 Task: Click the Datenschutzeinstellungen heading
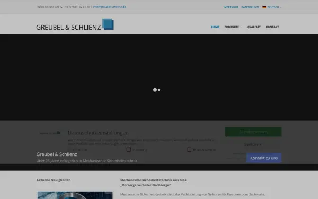pyautogui.click(x=98, y=133)
